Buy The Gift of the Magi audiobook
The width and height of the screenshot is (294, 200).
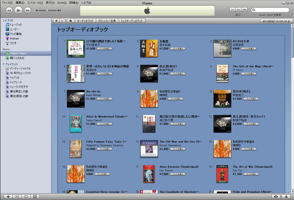(x=249, y=74)
